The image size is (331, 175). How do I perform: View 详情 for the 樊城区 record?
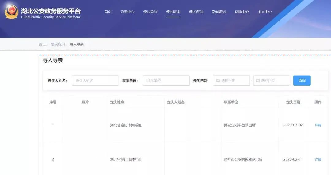[318, 125]
